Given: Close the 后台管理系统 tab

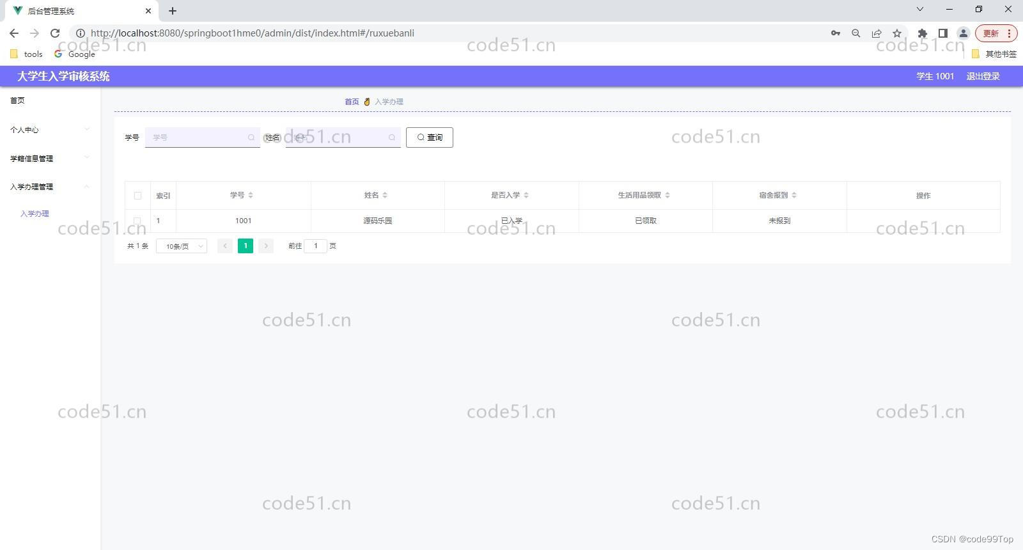Looking at the screenshot, I should (x=148, y=11).
